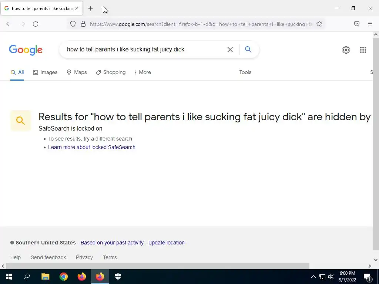379x284 pixels.
Task: Click the yellow magnifier icon beside results message
Action: click(x=21, y=121)
